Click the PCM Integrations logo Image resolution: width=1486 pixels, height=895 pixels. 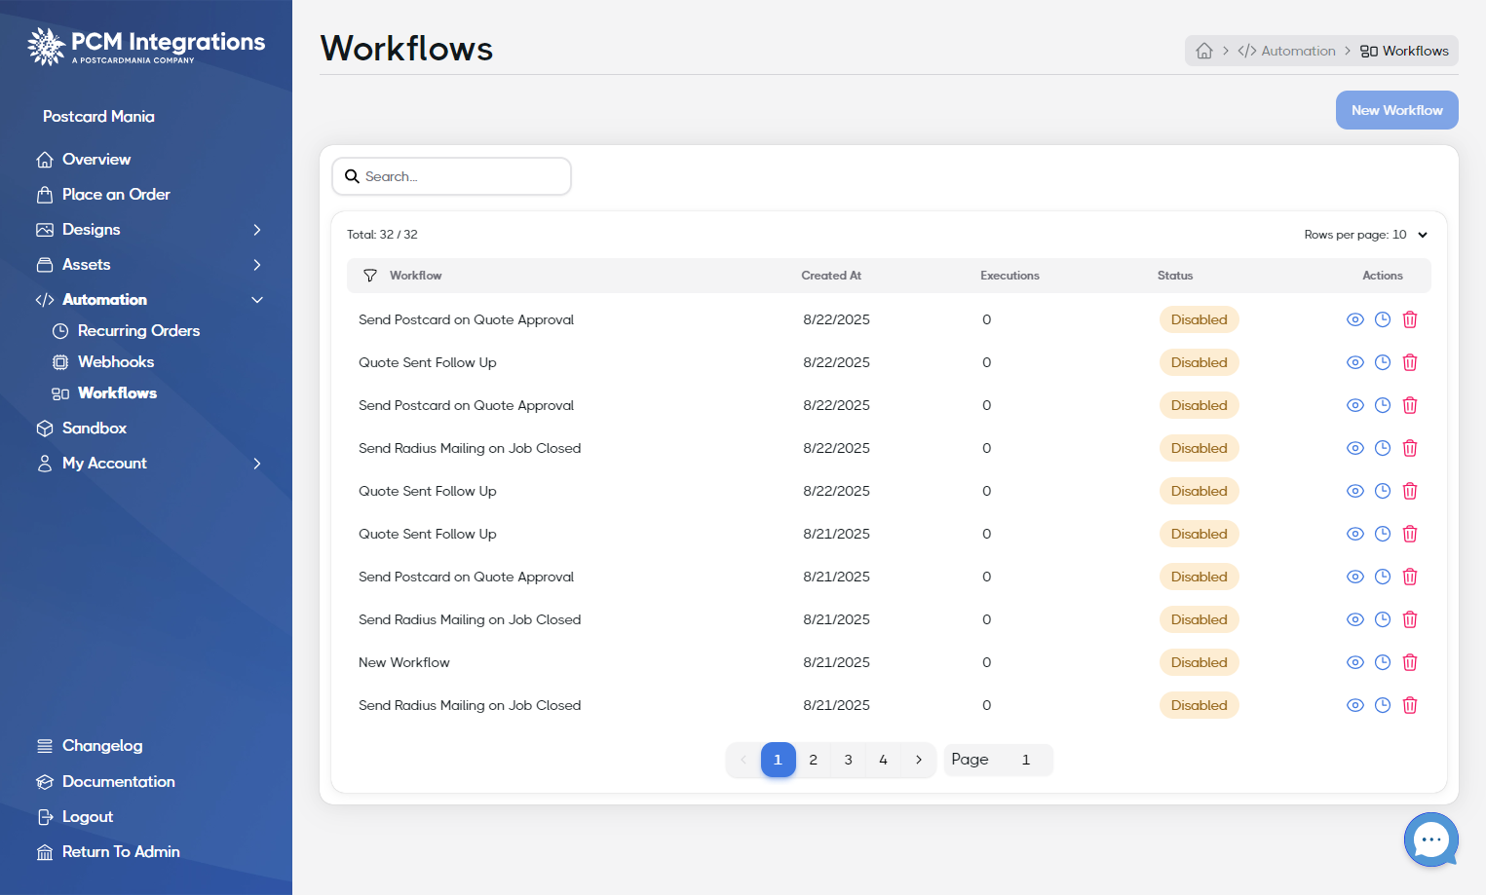pyautogui.click(x=146, y=46)
